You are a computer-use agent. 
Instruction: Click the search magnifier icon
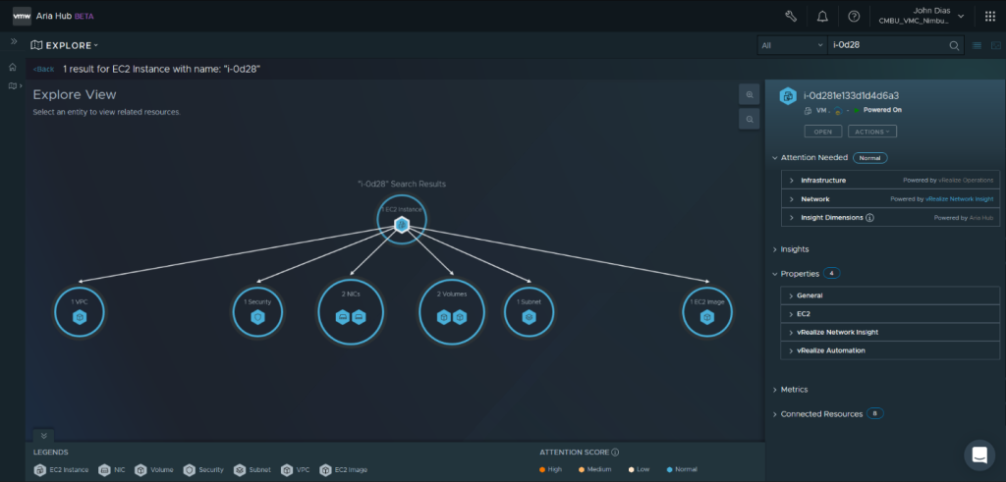tap(954, 45)
